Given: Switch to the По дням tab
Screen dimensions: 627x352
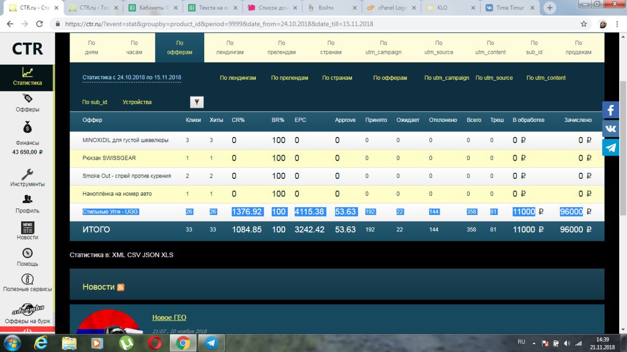Looking at the screenshot, I should click(x=92, y=47).
